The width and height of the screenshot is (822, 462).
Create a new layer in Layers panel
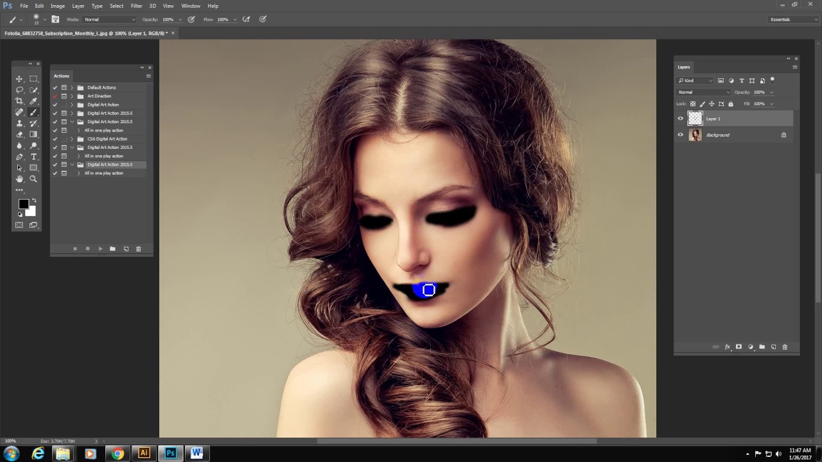click(773, 346)
